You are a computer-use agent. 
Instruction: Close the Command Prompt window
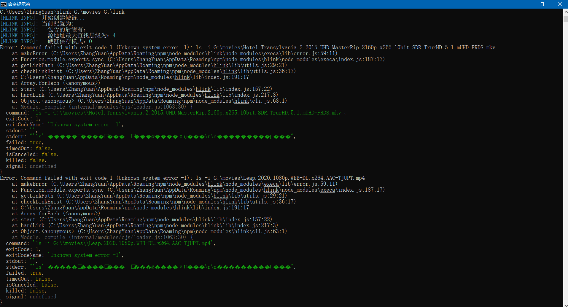[x=560, y=4]
